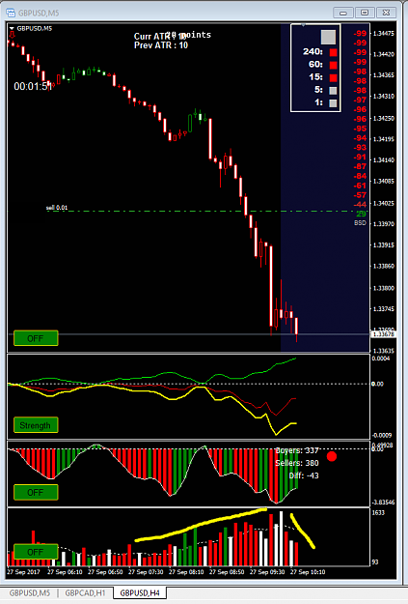408x604 pixels.
Task: Click the large gray square in timeframe panel
Action: (328, 38)
